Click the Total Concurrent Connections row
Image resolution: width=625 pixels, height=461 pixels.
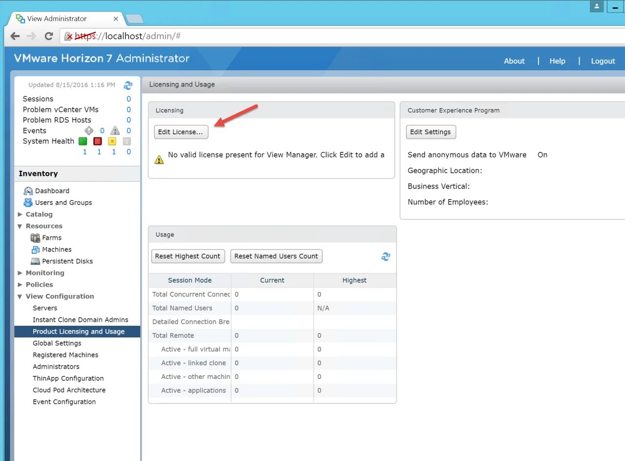[272, 294]
